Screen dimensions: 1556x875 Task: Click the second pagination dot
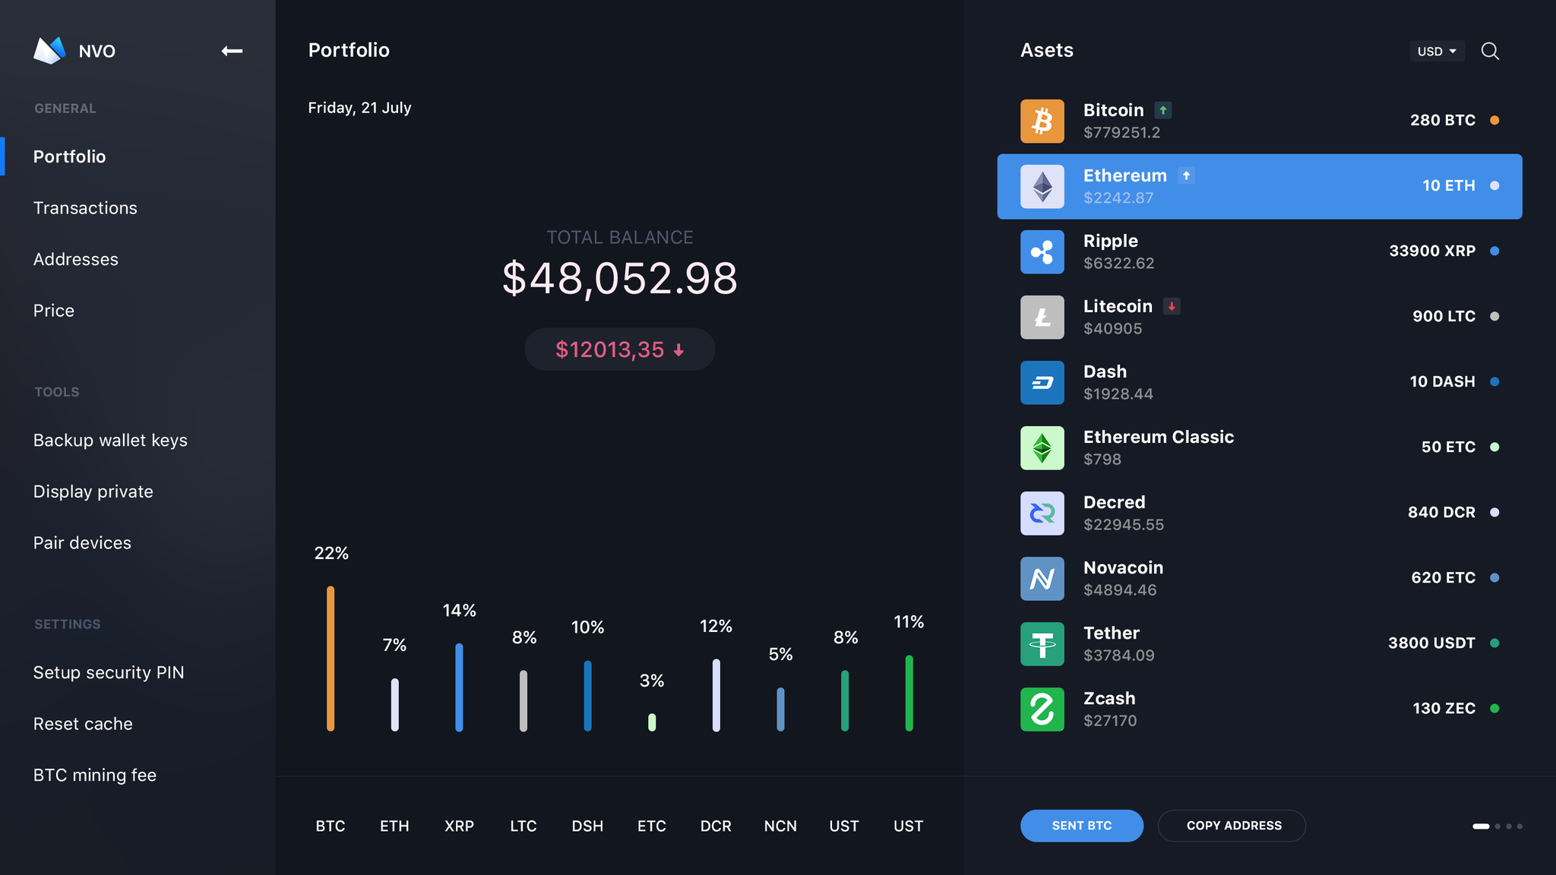(1497, 826)
